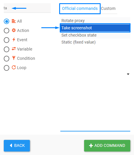Select Take screenshot in the command list

pos(95,28)
